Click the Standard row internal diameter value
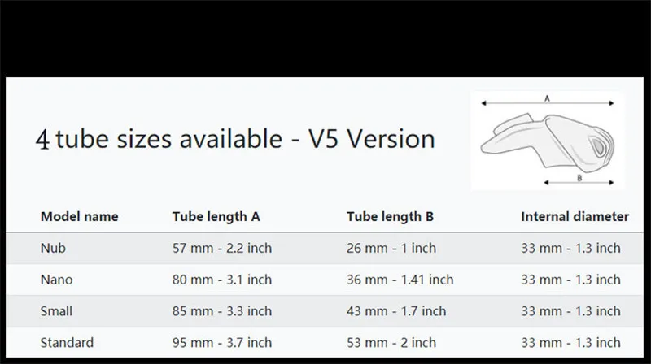The height and width of the screenshot is (364, 651). point(570,342)
